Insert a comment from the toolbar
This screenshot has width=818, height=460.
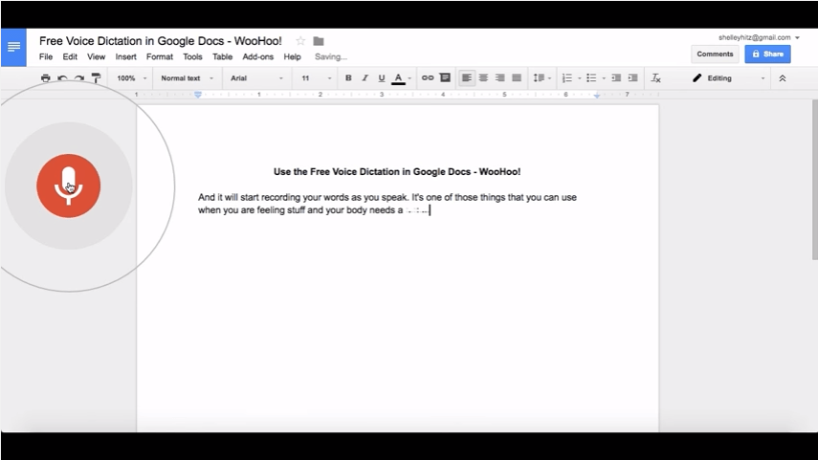pos(445,78)
